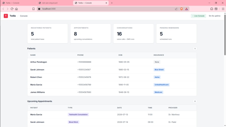The width and height of the screenshot is (226, 127).
Task: Open the Brave Shields lion icon
Action: (x=181, y=9)
